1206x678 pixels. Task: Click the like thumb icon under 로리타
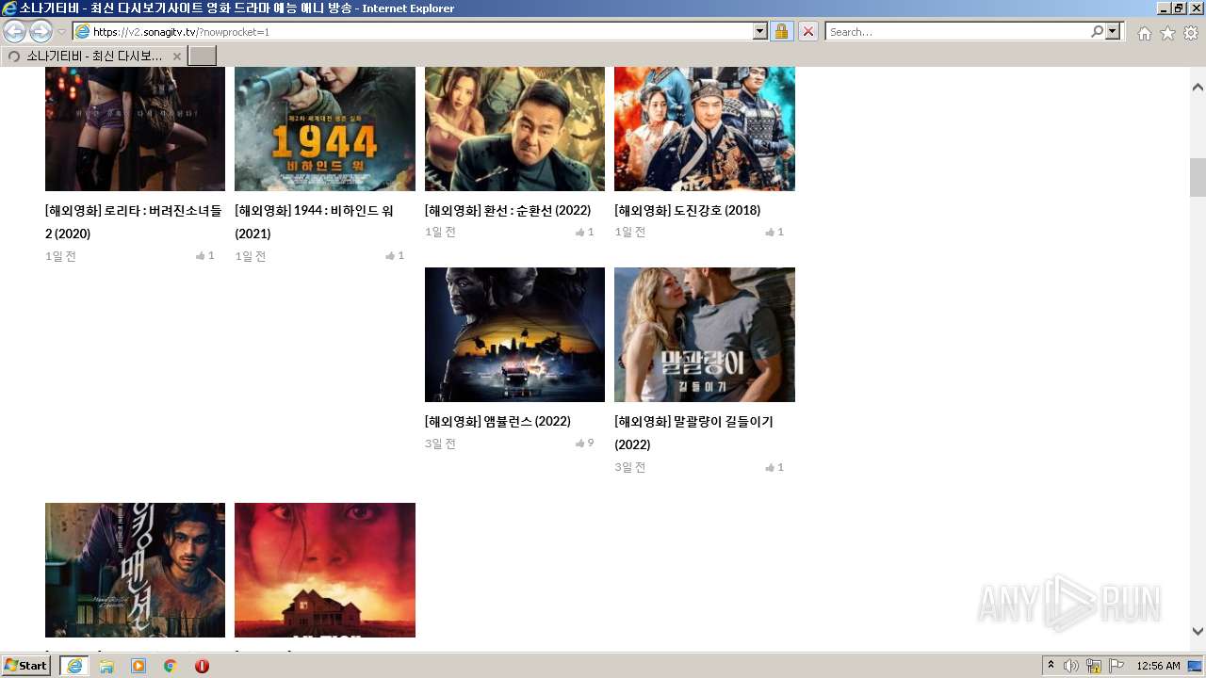[201, 256]
